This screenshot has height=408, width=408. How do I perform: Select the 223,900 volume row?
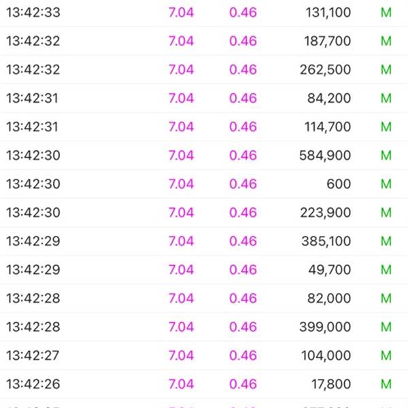(x=204, y=213)
